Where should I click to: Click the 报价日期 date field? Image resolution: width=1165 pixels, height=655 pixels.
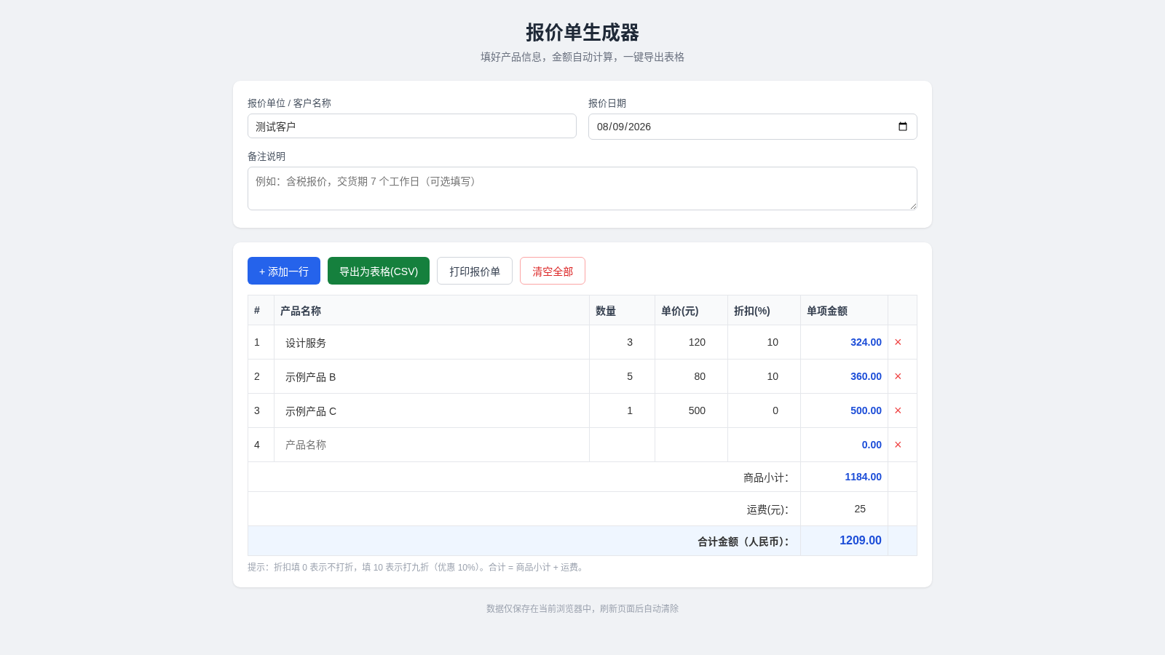click(753, 127)
